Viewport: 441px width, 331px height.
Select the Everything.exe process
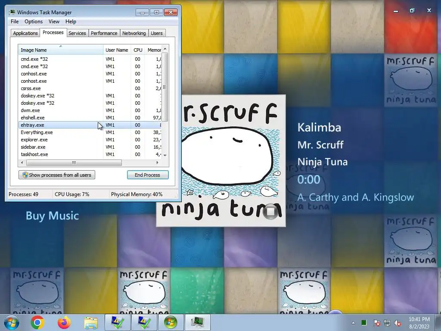[90, 132]
